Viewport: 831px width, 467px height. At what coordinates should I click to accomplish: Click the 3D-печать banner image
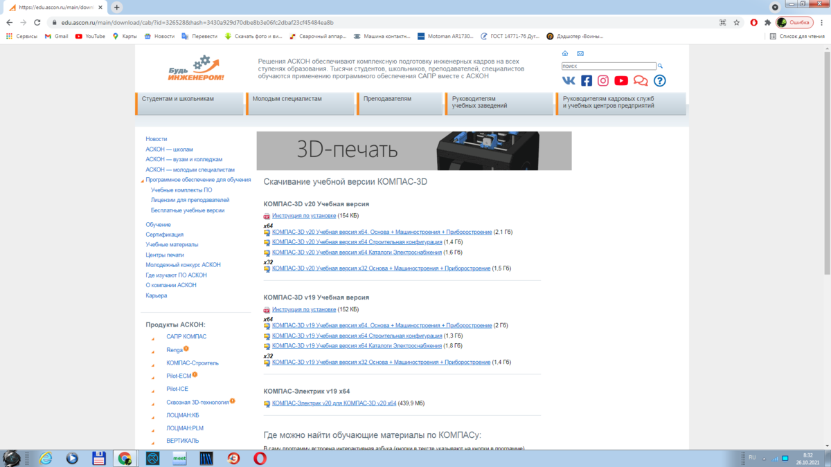(414, 151)
